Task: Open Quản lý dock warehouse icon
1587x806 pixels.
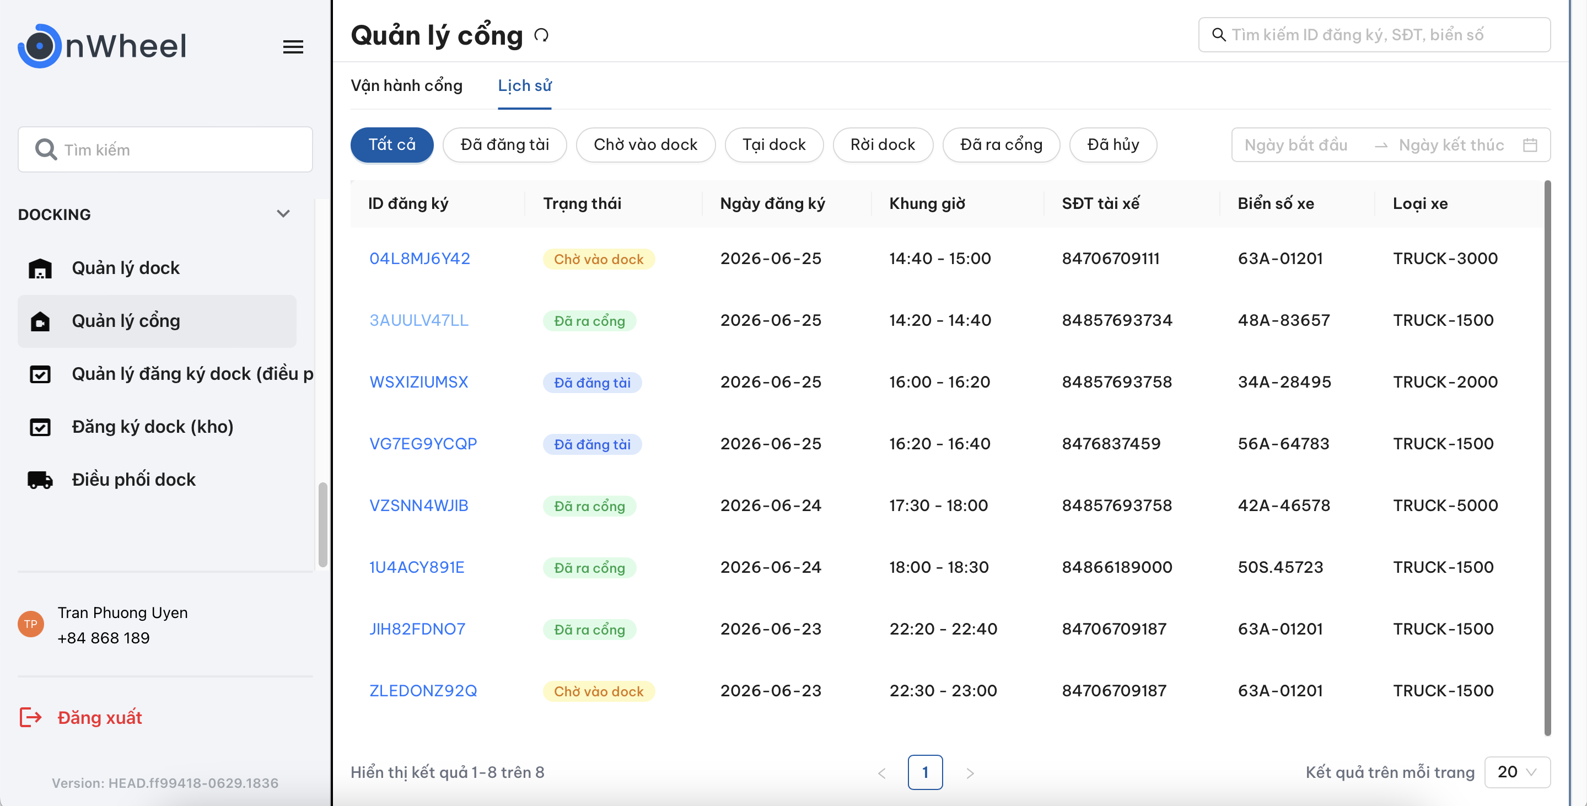Action: [40, 268]
